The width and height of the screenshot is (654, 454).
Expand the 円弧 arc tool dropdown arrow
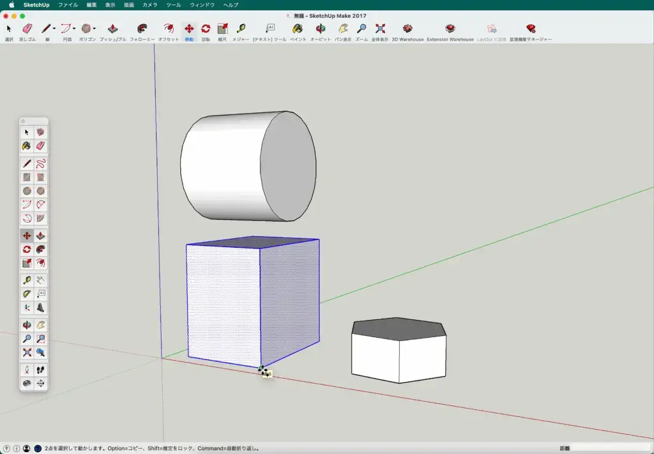click(x=74, y=29)
